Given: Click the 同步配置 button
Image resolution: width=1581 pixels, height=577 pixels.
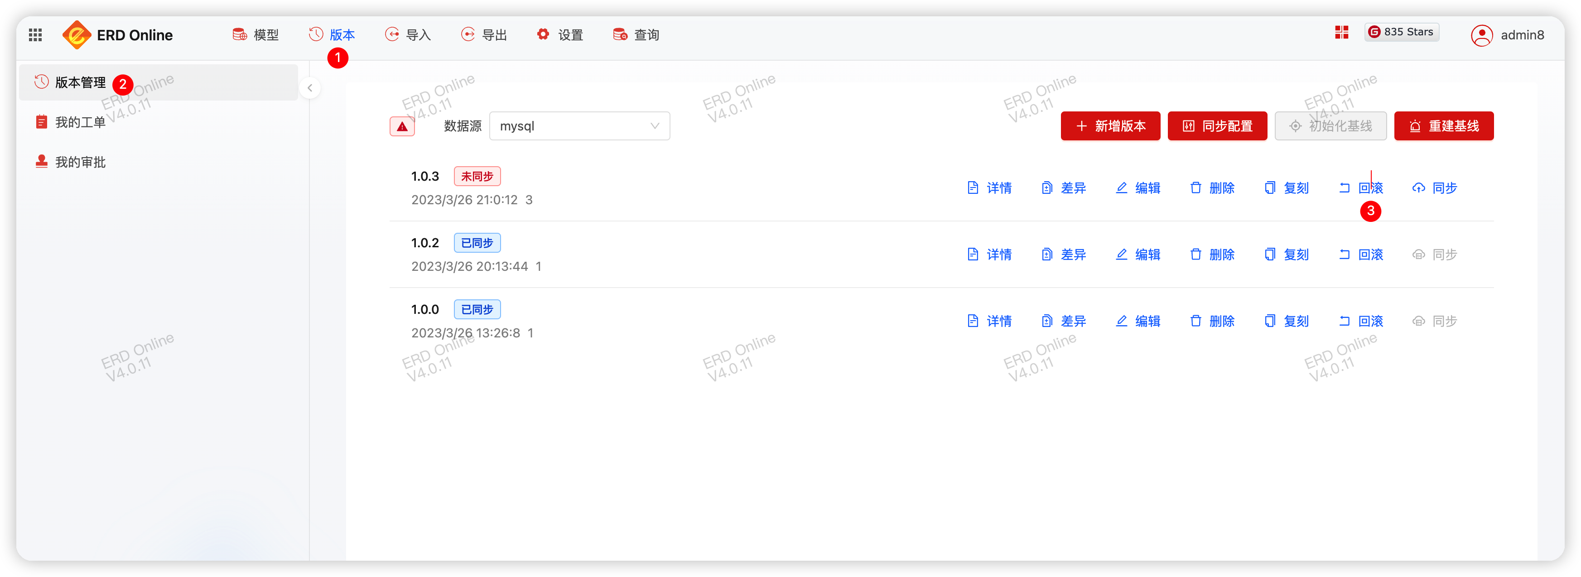Looking at the screenshot, I should pos(1217,126).
